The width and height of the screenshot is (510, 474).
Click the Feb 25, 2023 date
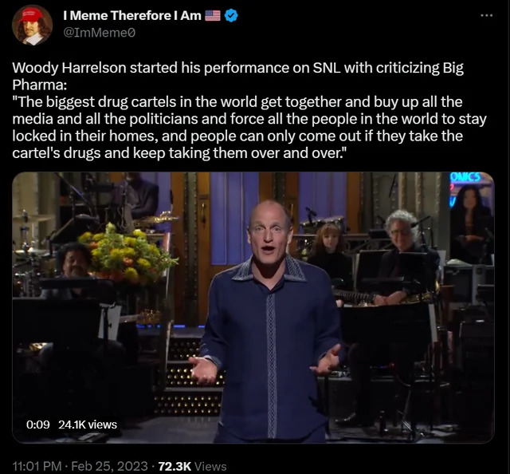110,466
